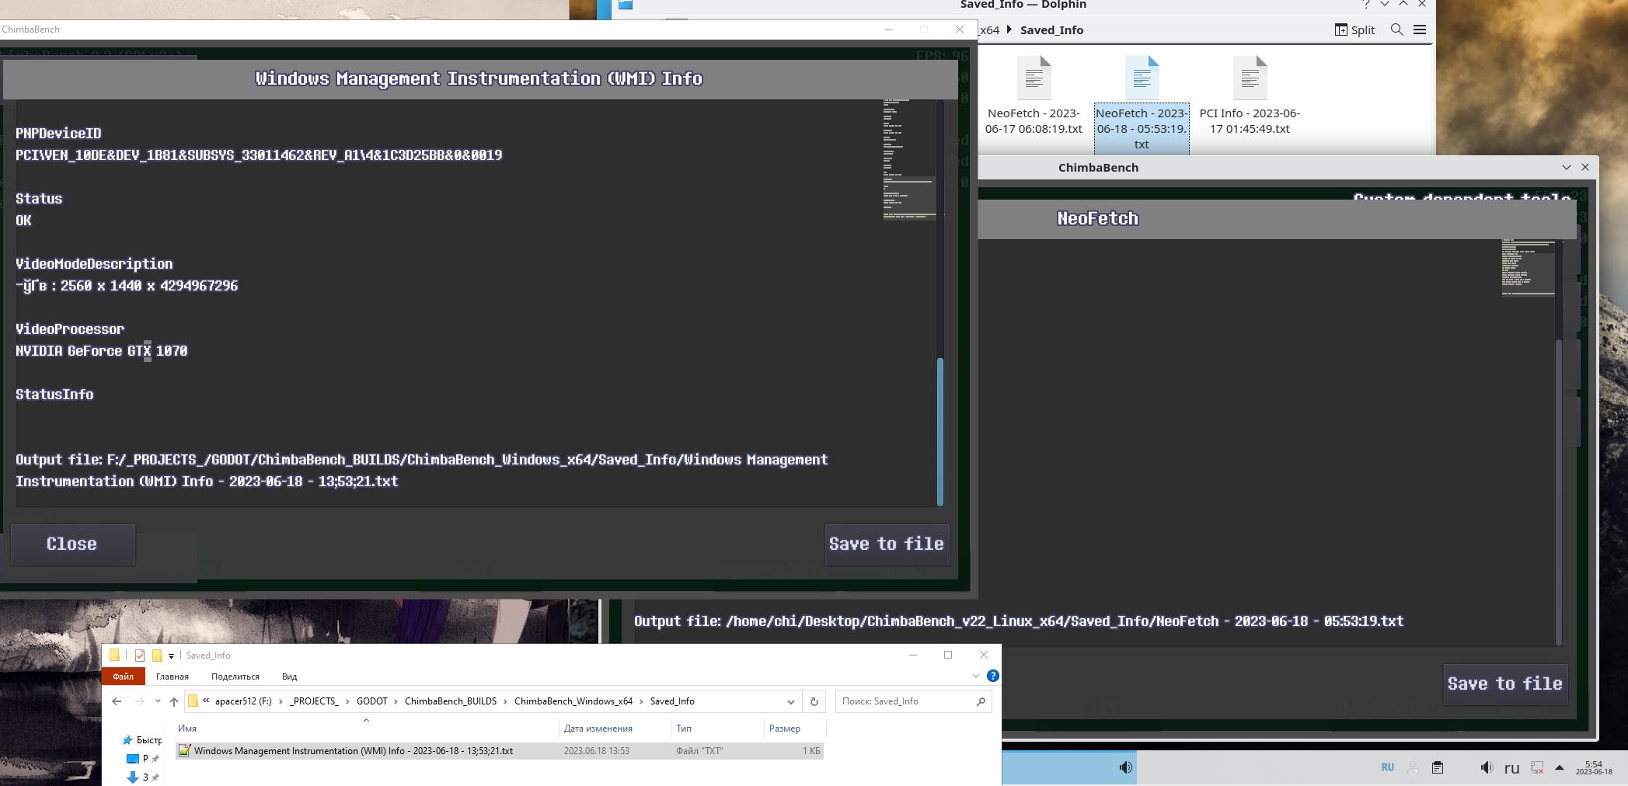Viewport: 1628px width, 786px height.
Task: Click the StatusInfo label
Action: point(54,395)
